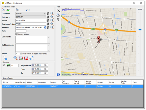Click the Address input field
This screenshot has width=146, height=110.
(30, 27)
